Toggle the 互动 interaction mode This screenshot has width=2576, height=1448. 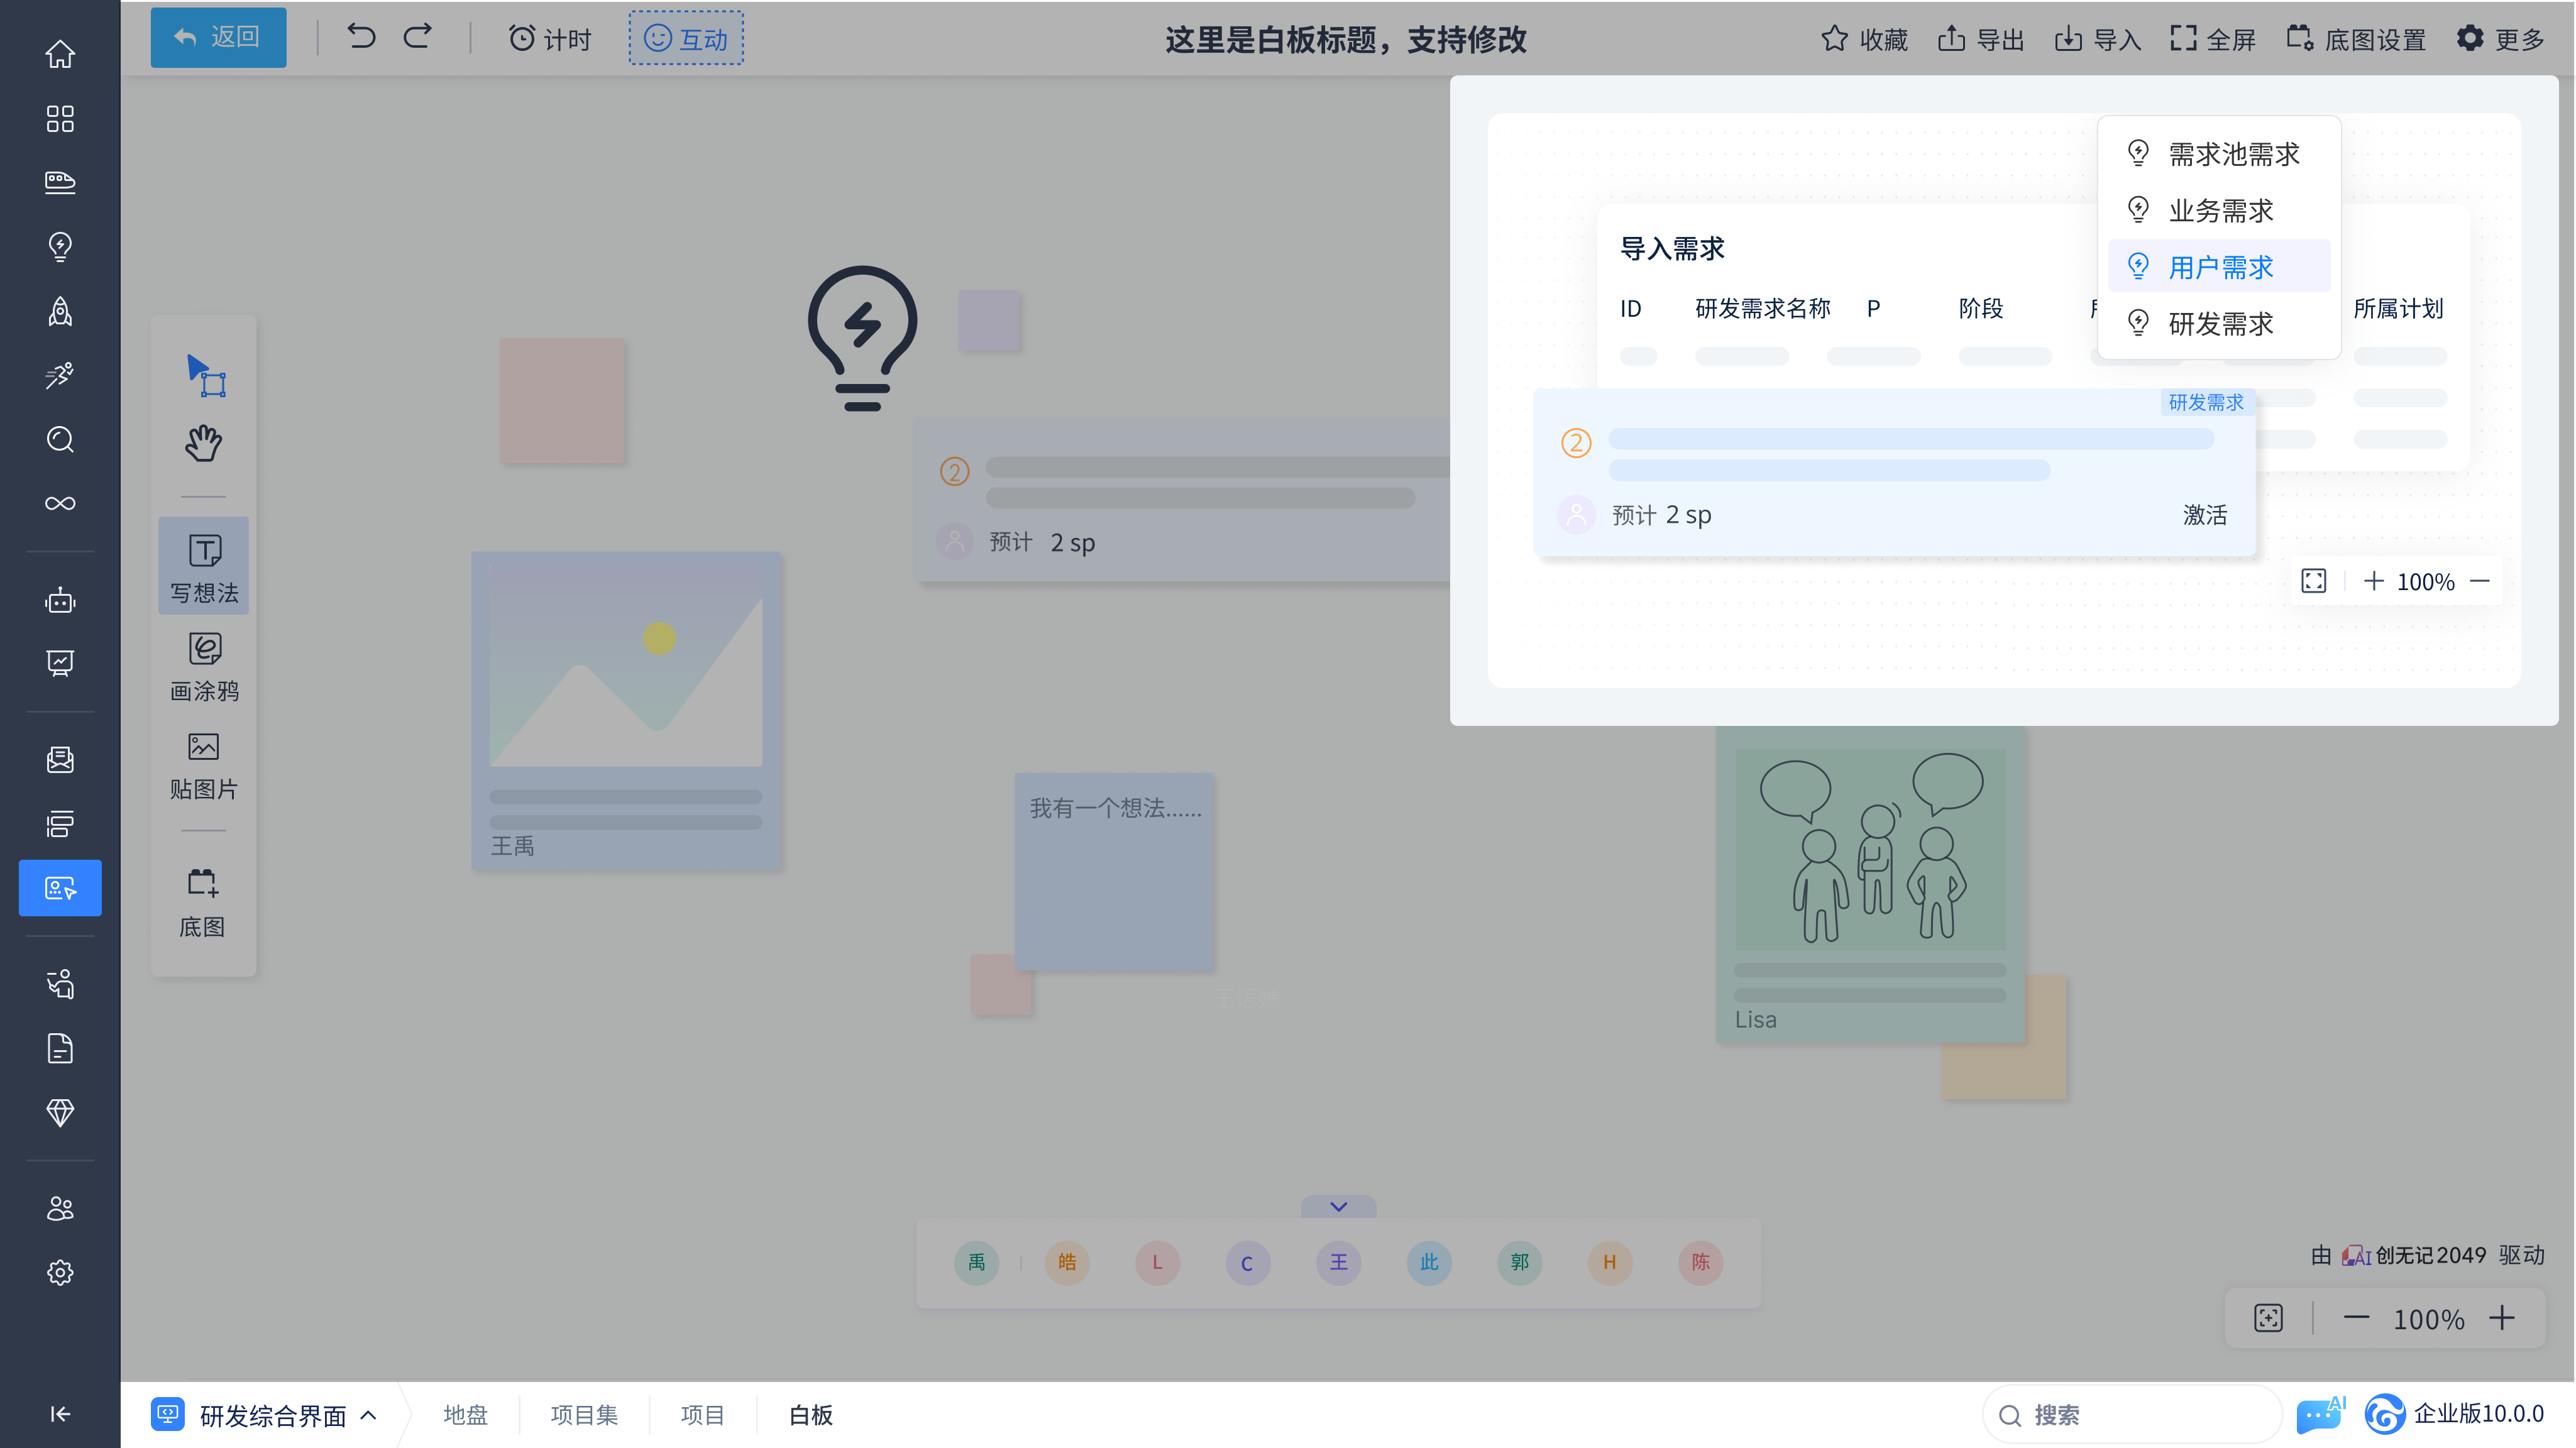click(686, 38)
